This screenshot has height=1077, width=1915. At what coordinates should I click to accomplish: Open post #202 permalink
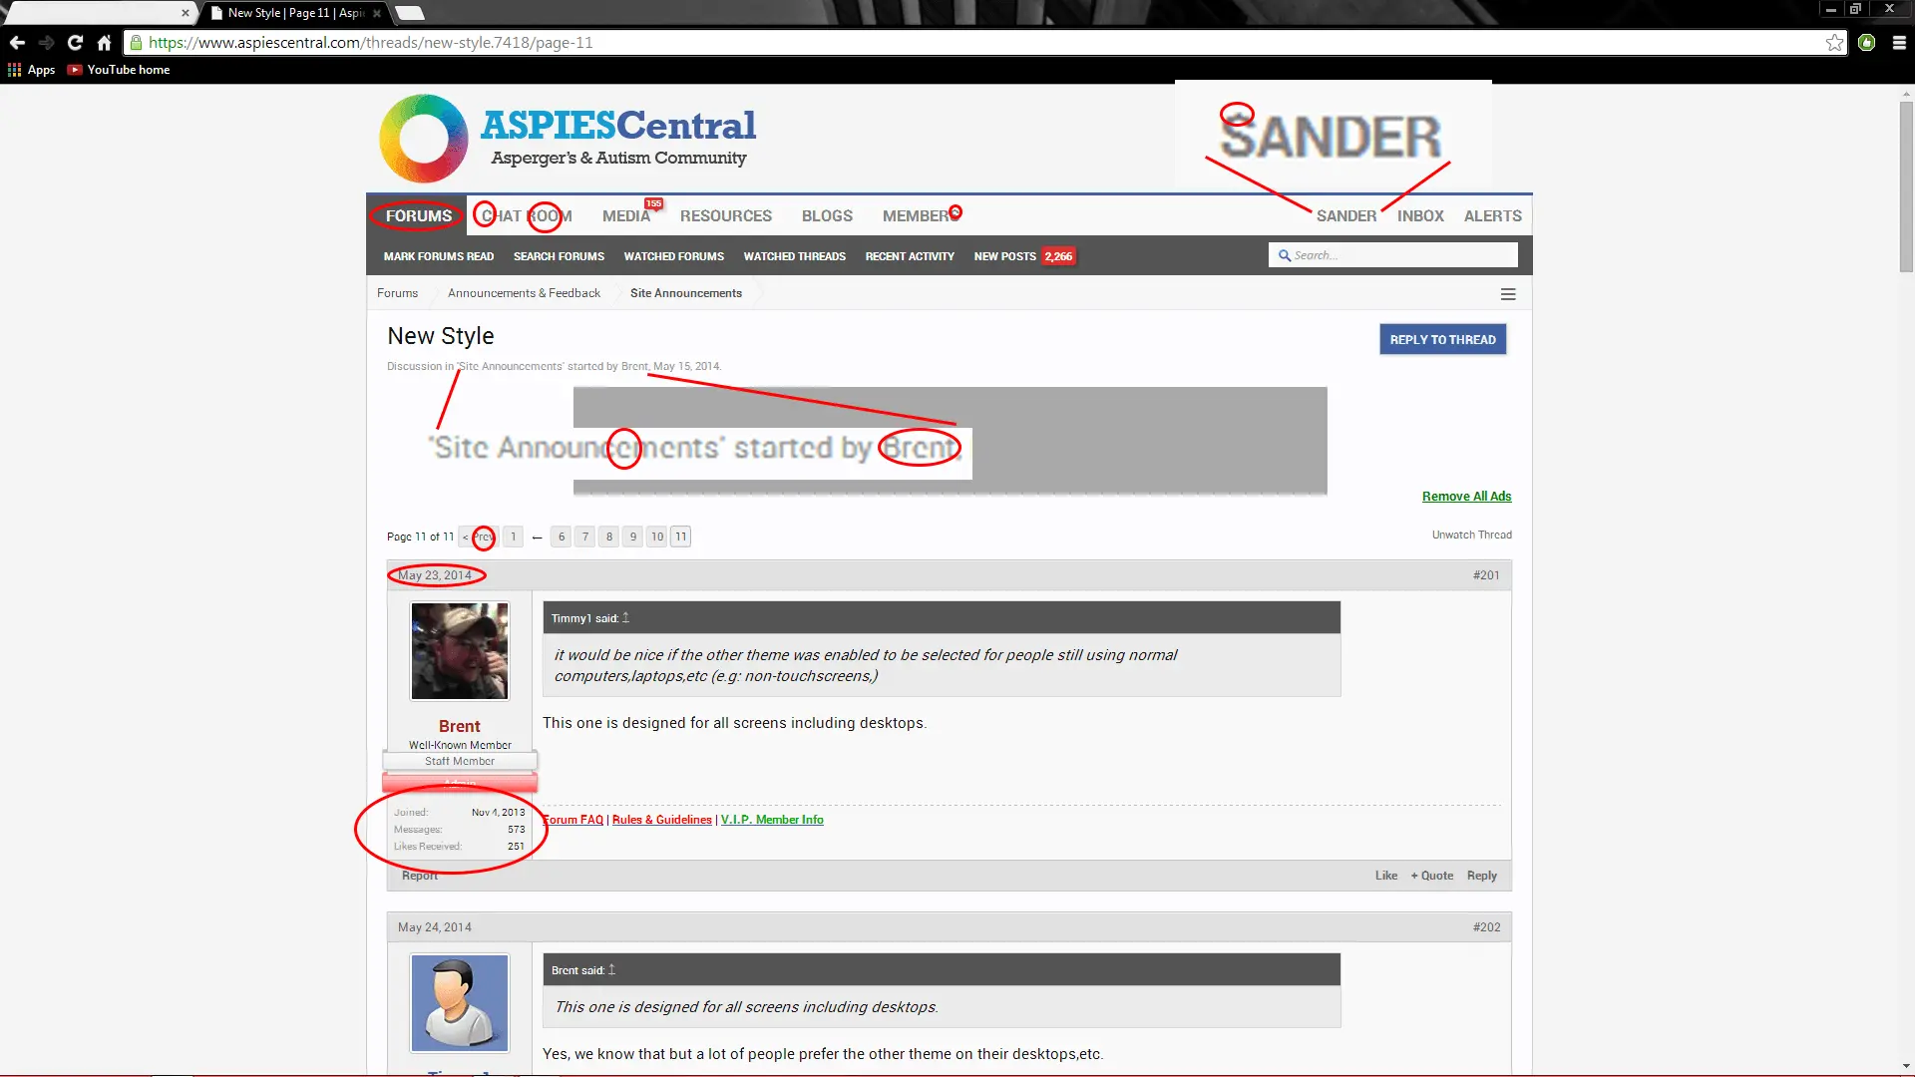(1486, 927)
